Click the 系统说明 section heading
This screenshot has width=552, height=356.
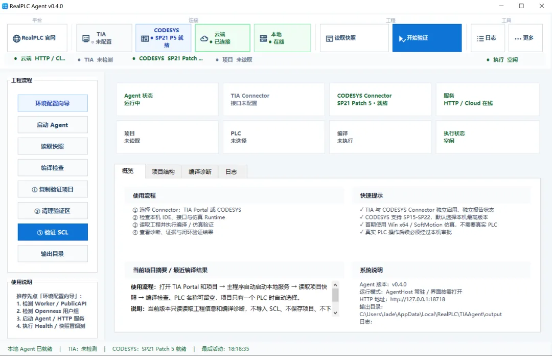pyautogui.click(x=372, y=271)
